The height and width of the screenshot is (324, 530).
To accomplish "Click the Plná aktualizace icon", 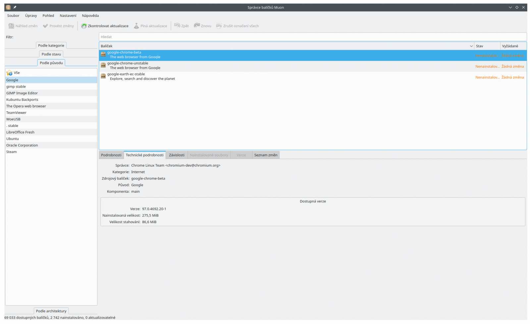I will pos(136,26).
